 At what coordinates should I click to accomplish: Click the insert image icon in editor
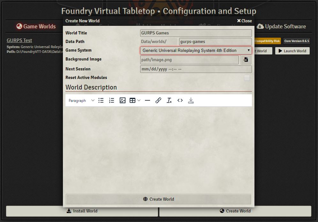tap(123, 100)
